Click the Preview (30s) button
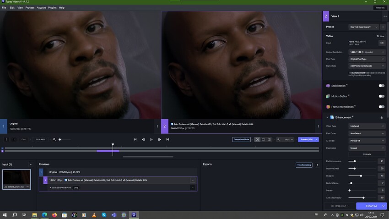 [x=306, y=140]
